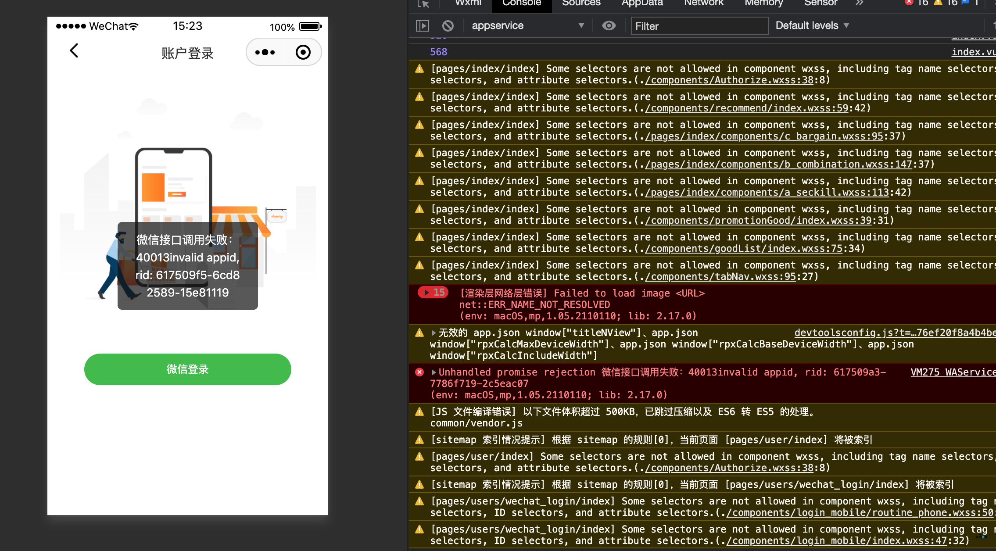Switch to the Memory tab
The image size is (996, 551).
click(x=763, y=3)
